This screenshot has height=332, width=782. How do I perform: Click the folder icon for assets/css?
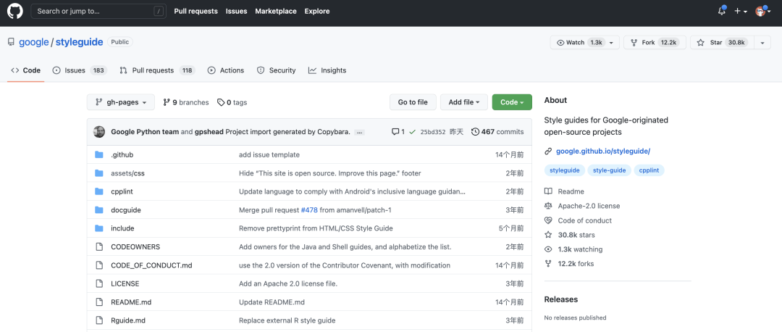pyautogui.click(x=98, y=173)
